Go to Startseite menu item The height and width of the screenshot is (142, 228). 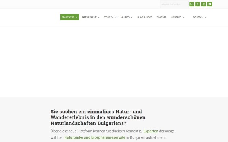[68, 17]
